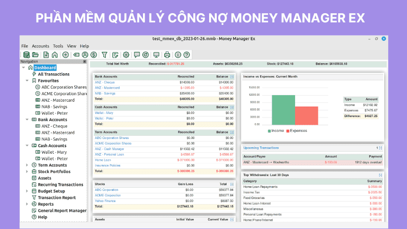Collapse the Favourites tree group
This screenshot has width=407, height=229.
tap(27, 81)
